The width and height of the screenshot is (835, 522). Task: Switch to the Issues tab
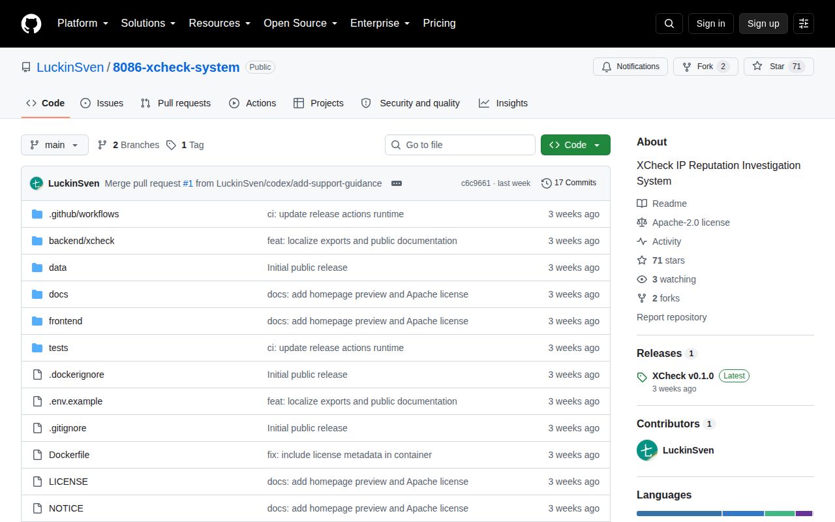pos(102,103)
